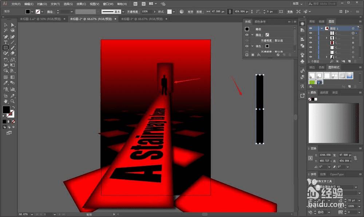Choose the Hand tool
Image resolution: width=364 pixels, height=217 pixels.
(5, 101)
